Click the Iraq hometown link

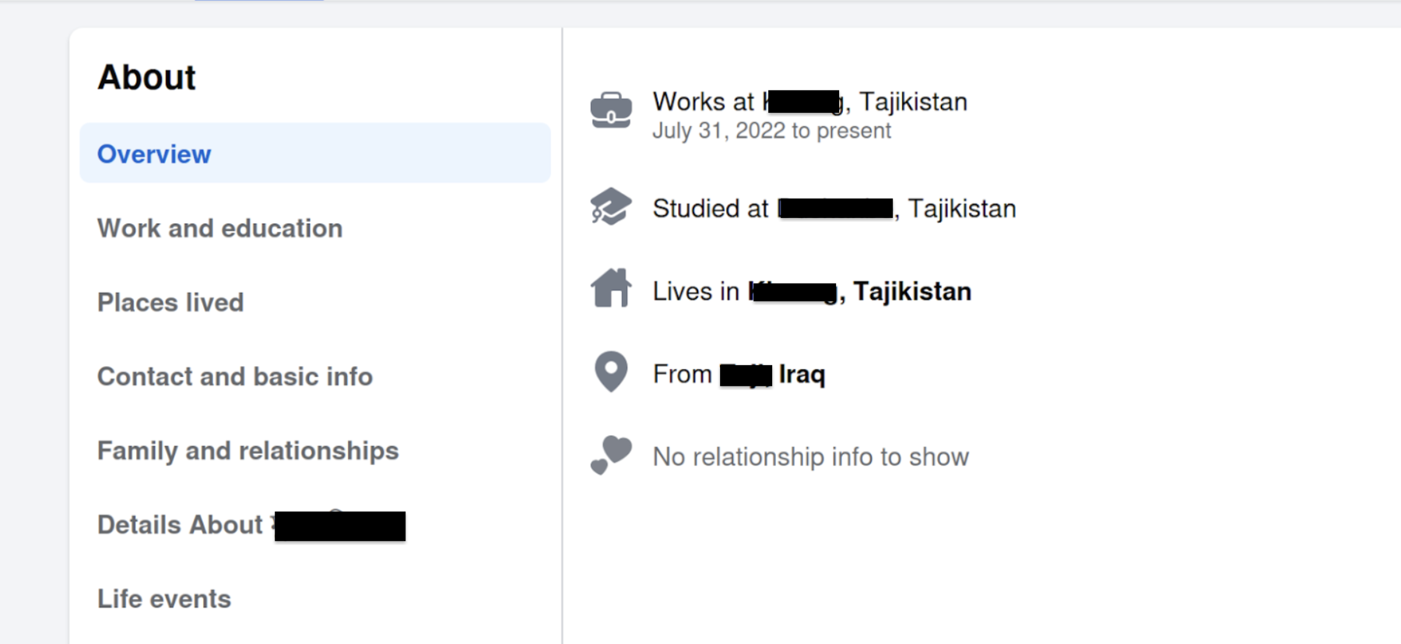[772, 375]
